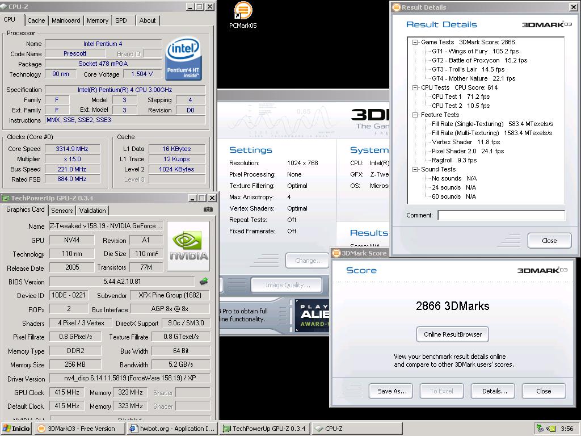Select GT1 - Wings of Fury row
The height and width of the screenshot is (436, 581).
tap(475, 52)
